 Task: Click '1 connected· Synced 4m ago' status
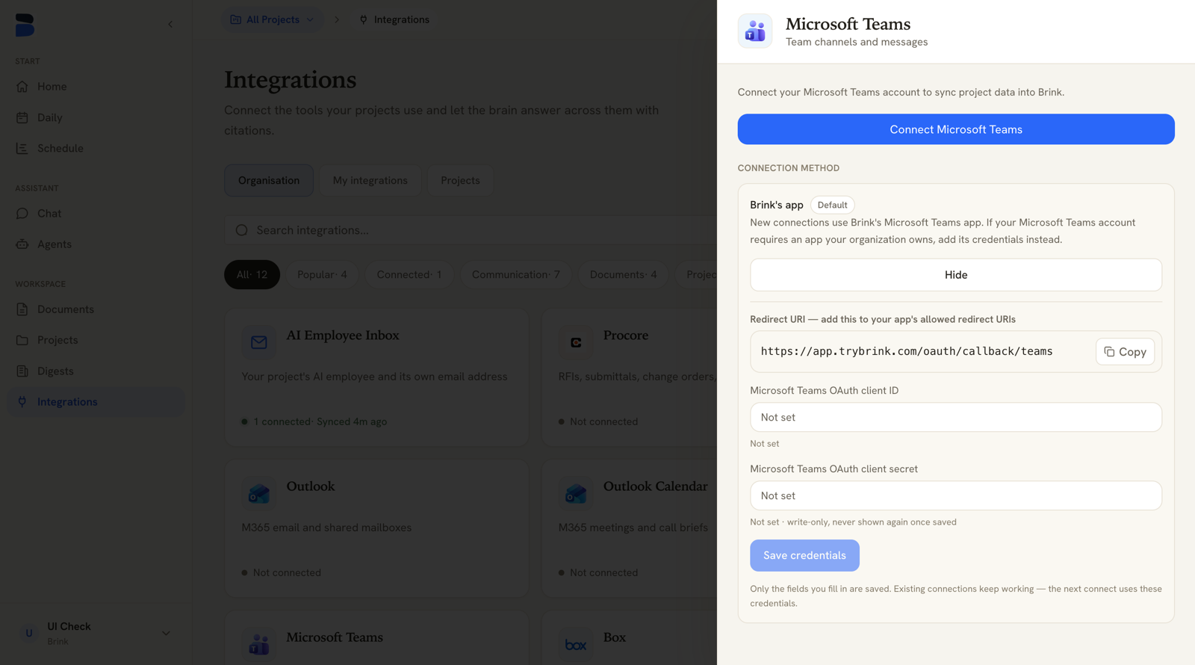coord(320,421)
